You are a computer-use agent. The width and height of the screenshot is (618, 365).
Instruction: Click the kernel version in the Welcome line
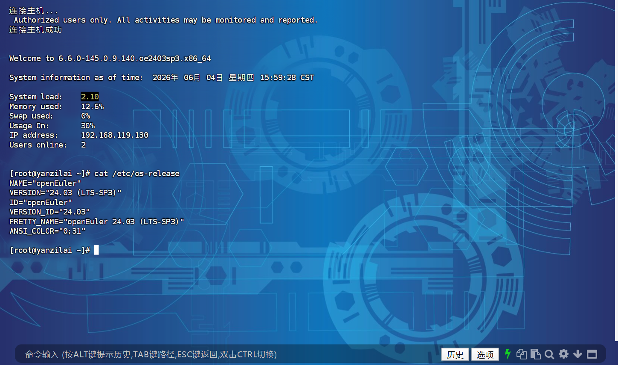(x=135, y=58)
